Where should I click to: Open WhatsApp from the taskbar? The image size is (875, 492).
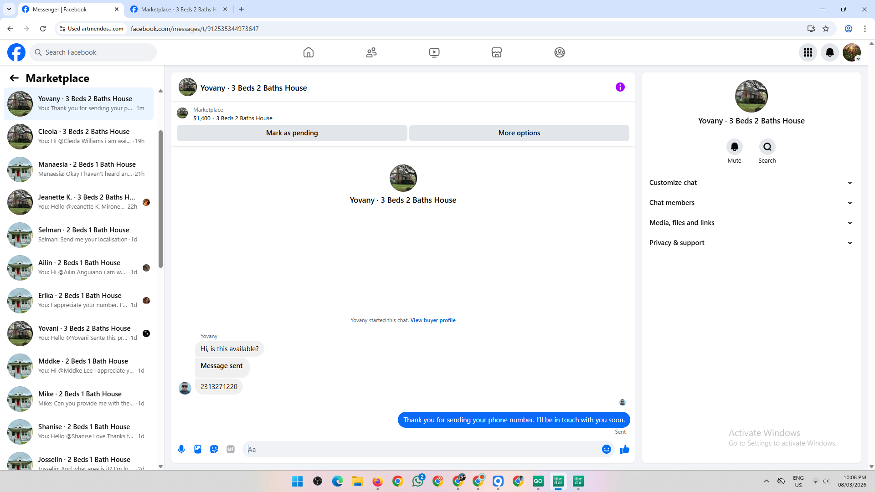[x=417, y=481]
